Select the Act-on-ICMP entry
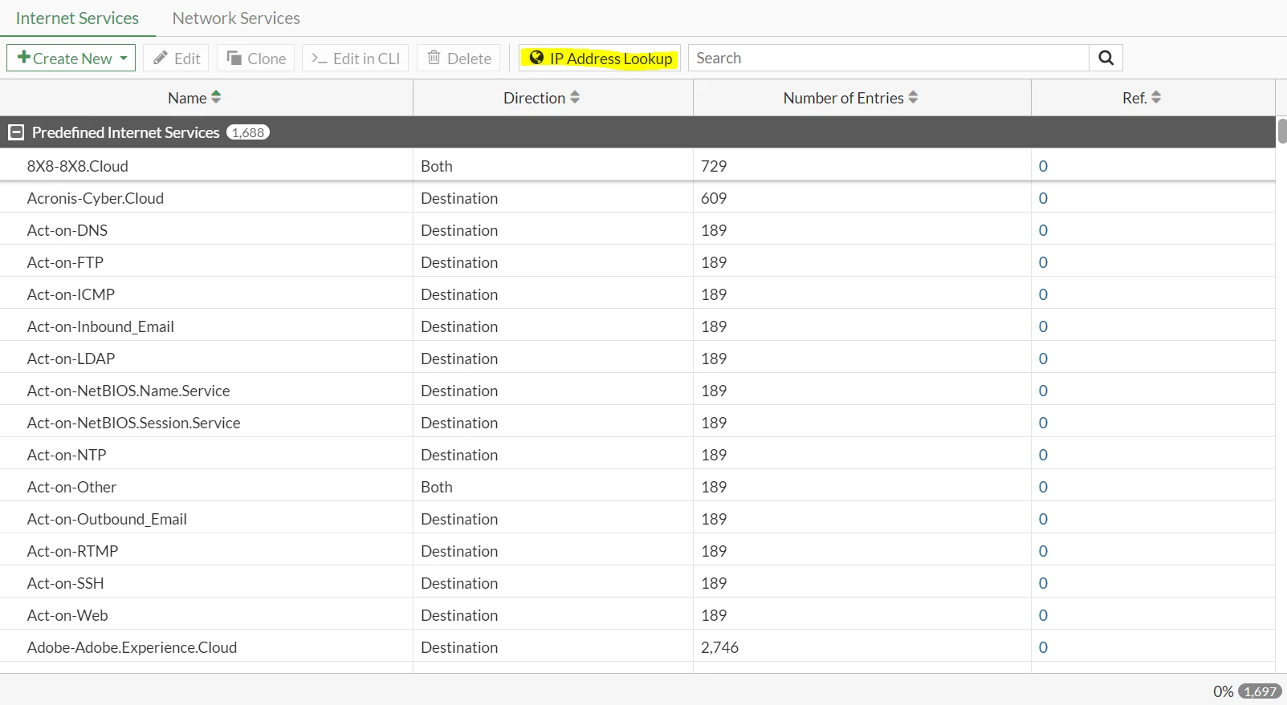 coord(71,294)
